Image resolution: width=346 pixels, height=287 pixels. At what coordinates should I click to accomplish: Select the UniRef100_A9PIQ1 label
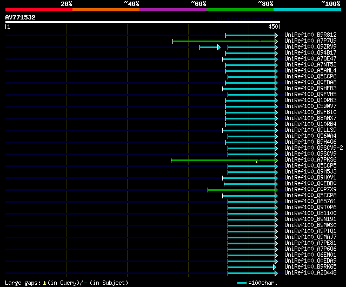pyautogui.click(x=310, y=231)
